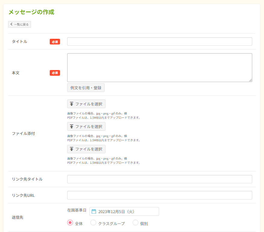Click the back chevron icon on 一覧に戻る
The height and width of the screenshot is (232, 264).
[11, 24]
